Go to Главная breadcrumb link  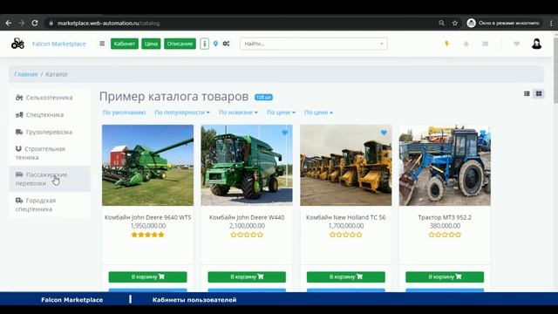25,74
